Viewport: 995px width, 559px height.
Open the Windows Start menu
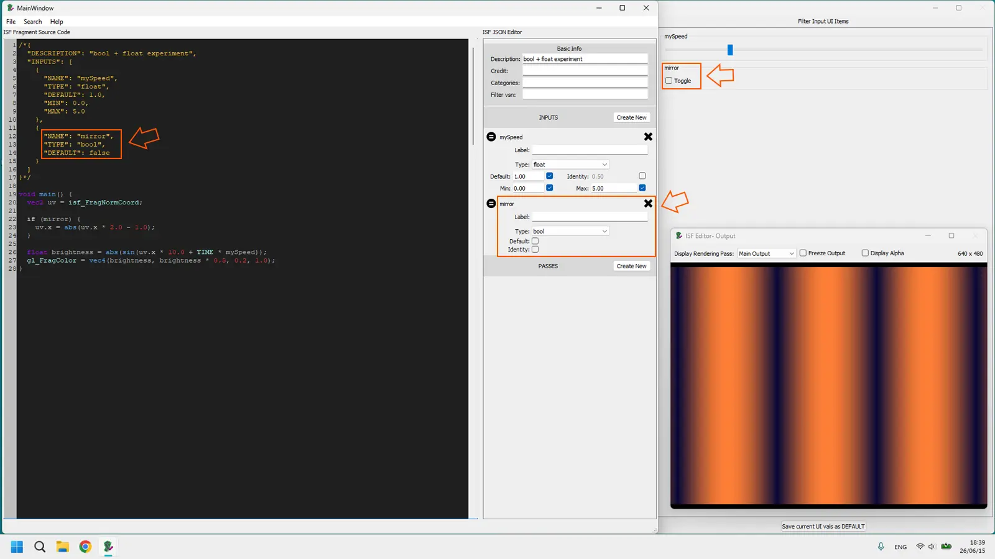click(x=17, y=547)
